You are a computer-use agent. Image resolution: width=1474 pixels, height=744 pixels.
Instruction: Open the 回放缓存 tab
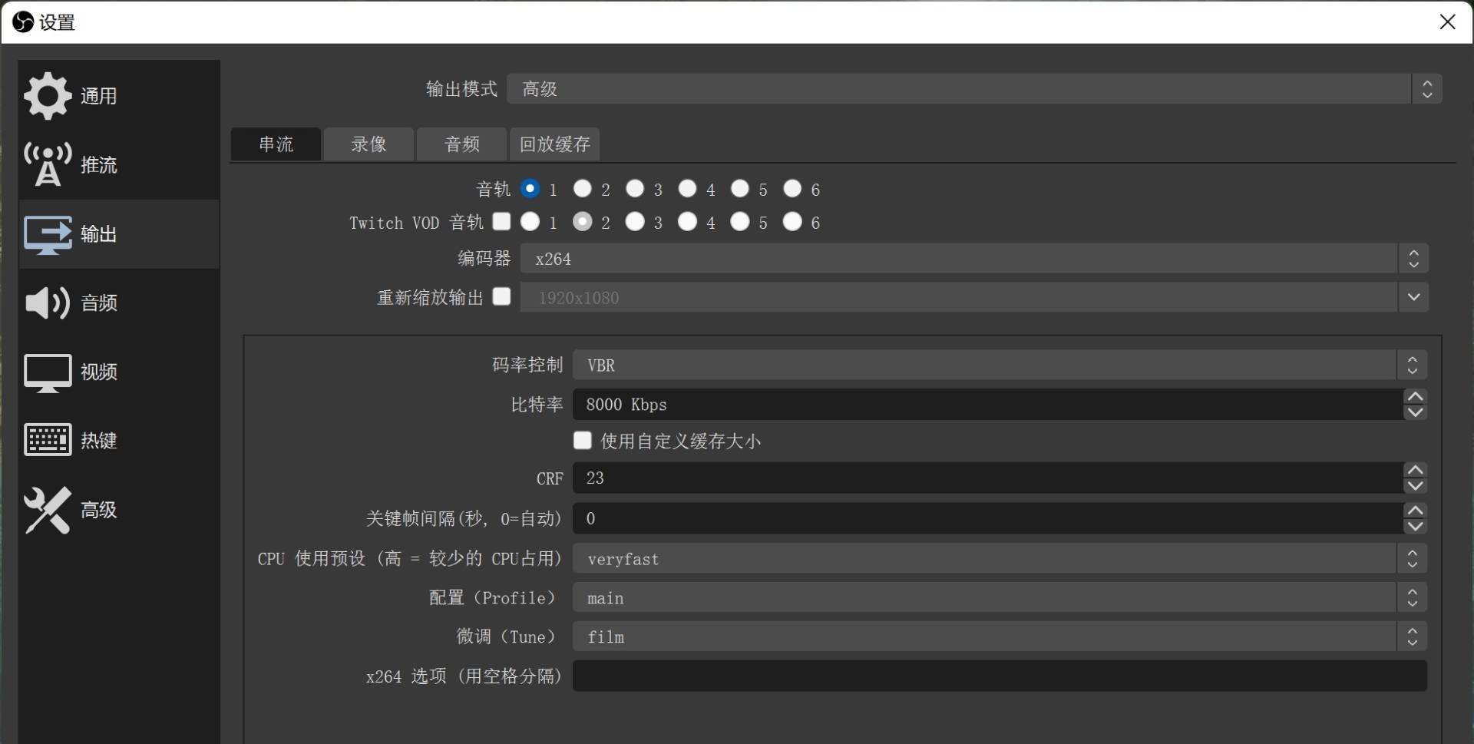pyautogui.click(x=554, y=144)
